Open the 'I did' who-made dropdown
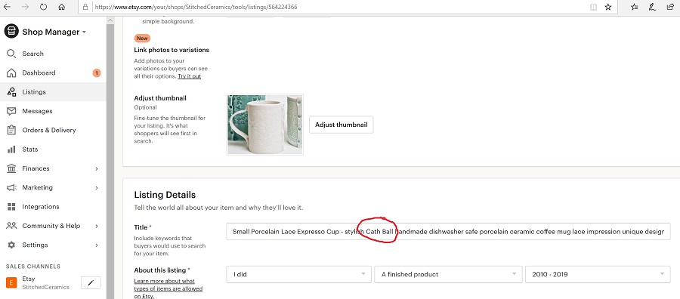Viewport: 680px width, 299px height. click(298, 274)
